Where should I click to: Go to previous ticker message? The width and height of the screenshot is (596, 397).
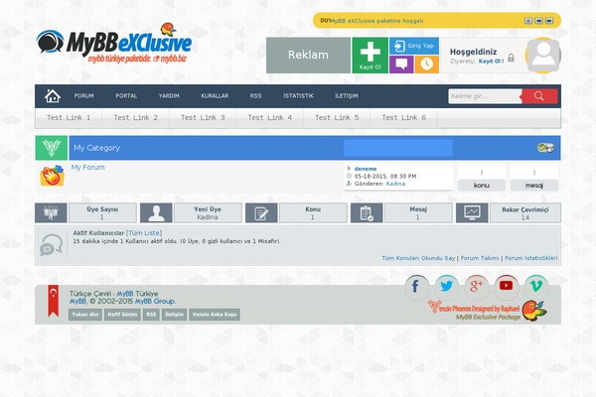(538, 21)
